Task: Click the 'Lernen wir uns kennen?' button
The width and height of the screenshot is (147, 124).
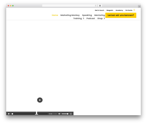Action: [121, 15]
